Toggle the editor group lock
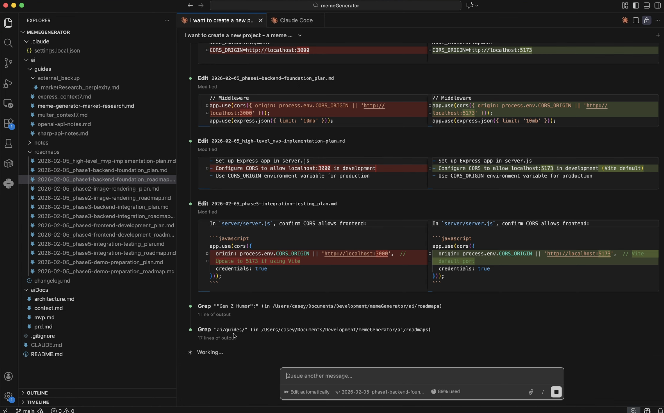The image size is (664, 413). point(647,20)
